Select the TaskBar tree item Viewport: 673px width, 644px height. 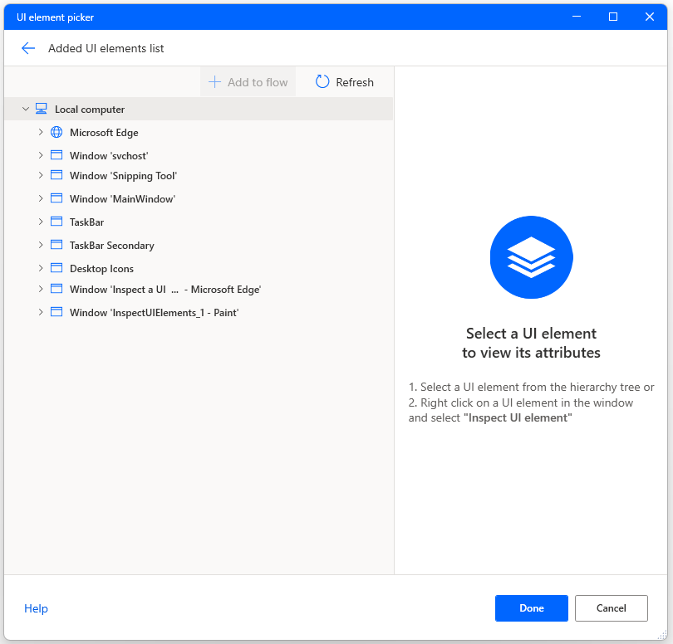click(86, 222)
